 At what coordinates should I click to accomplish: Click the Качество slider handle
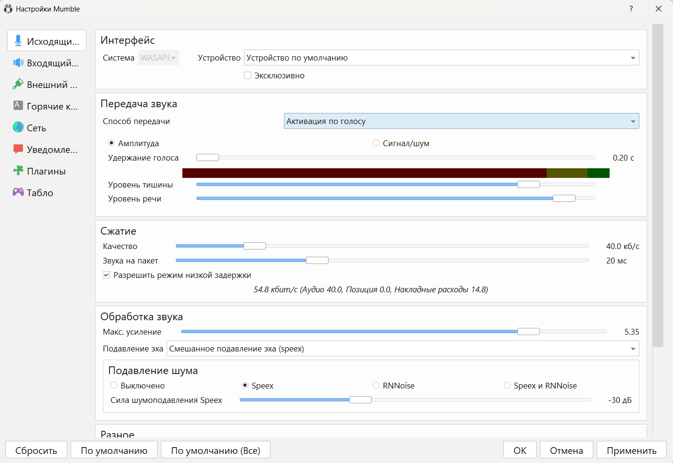[255, 246]
